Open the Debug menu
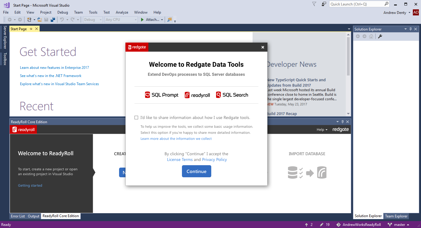 coord(62,12)
